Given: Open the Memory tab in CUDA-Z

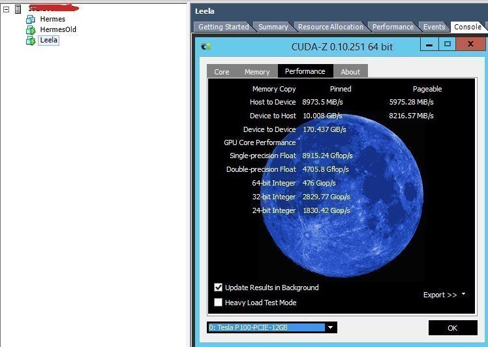Looking at the screenshot, I should 257,72.
